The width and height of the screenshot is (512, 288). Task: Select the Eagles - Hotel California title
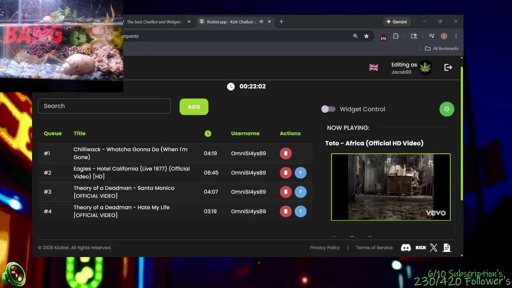point(132,173)
